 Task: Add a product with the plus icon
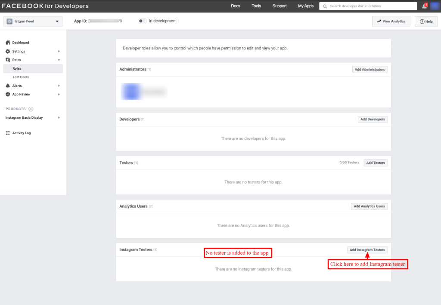point(31,109)
